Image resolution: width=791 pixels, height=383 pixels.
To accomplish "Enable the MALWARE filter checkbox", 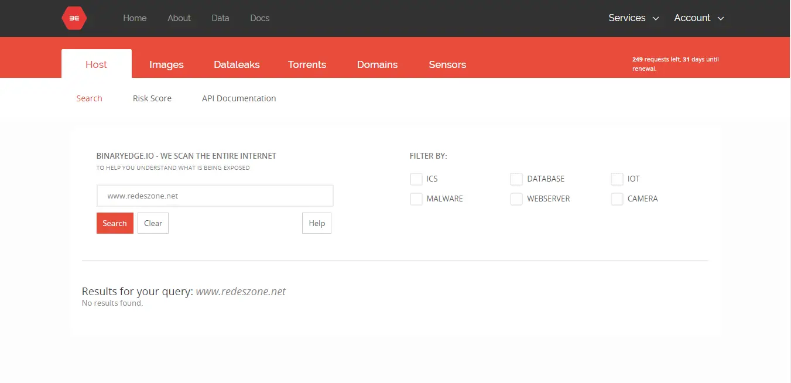I will pos(416,199).
